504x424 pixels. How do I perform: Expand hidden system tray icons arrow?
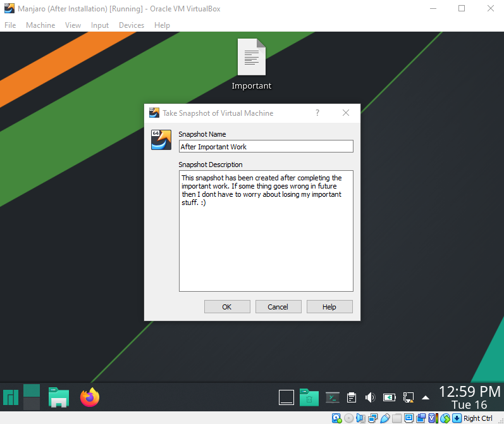pyautogui.click(x=426, y=398)
